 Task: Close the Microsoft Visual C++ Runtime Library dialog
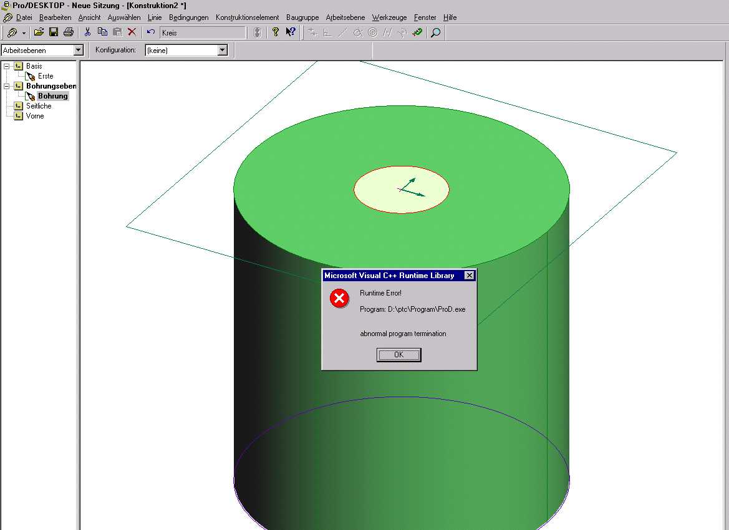pyautogui.click(x=470, y=275)
